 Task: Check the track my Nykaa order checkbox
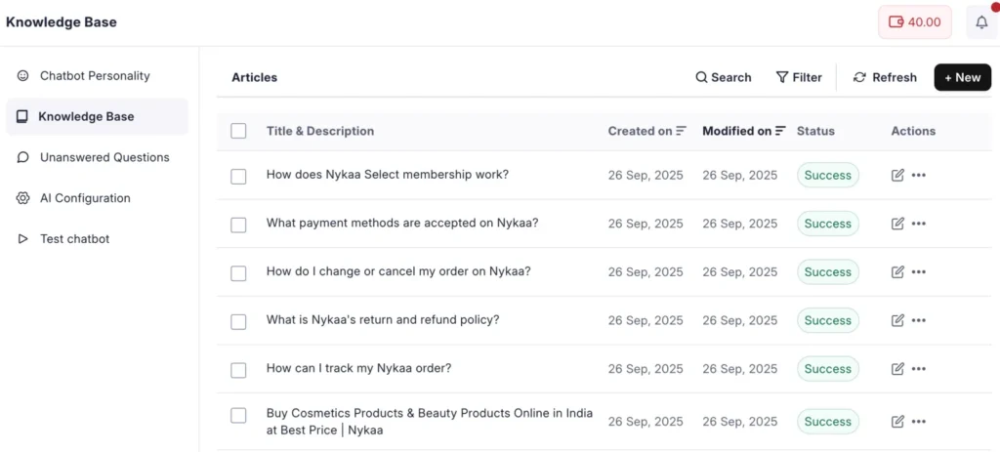point(238,370)
